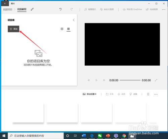Sync the project to OneDrive
168x139 pixels.
[132, 9]
